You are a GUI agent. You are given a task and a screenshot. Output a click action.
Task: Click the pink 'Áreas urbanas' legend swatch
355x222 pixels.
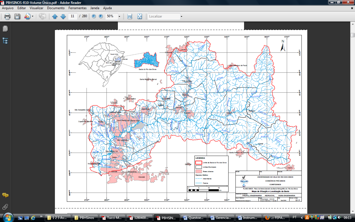(199, 171)
